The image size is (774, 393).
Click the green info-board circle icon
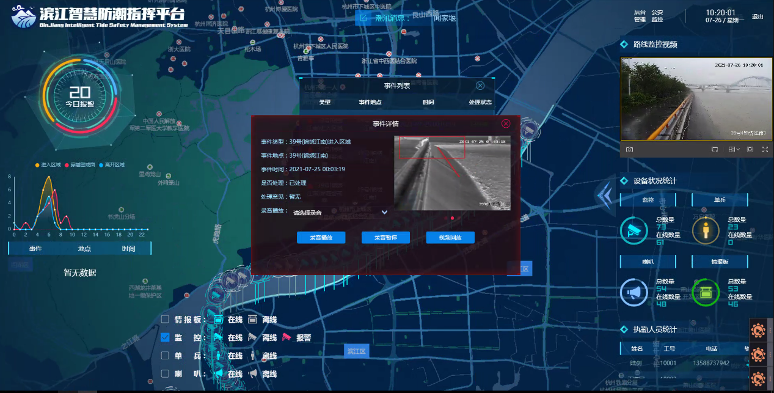pos(706,293)
